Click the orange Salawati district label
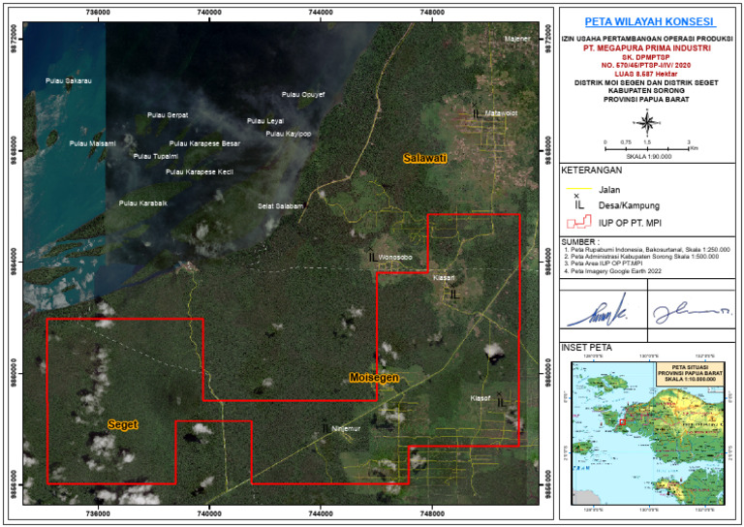This screenshot has width=744, height=527. [424, 158]
